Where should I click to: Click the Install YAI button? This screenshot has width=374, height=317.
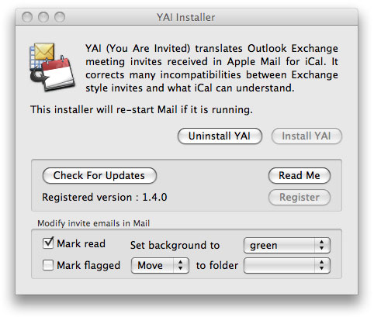point(306,136)
